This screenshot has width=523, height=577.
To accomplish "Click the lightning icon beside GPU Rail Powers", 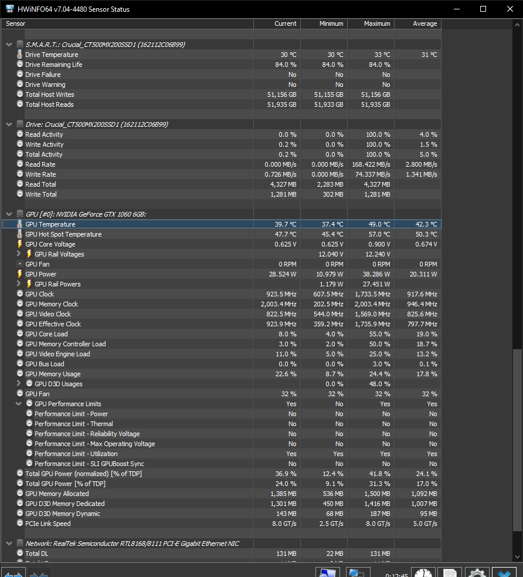I will pos(29,284).
